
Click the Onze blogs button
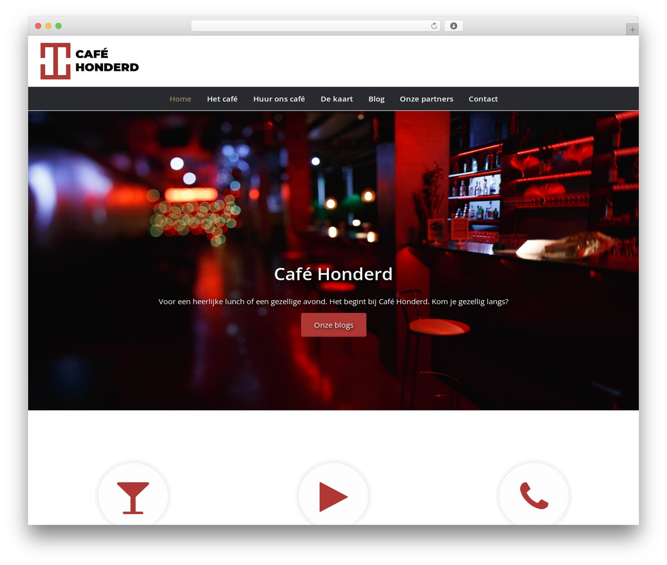[333, 325]
